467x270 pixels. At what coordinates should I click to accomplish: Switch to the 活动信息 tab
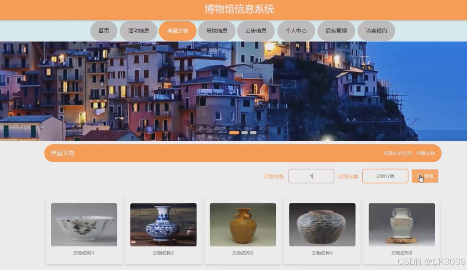pos(139,30)
